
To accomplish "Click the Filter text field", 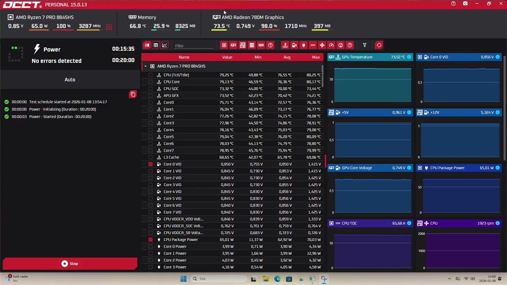I will coord(194,46).
